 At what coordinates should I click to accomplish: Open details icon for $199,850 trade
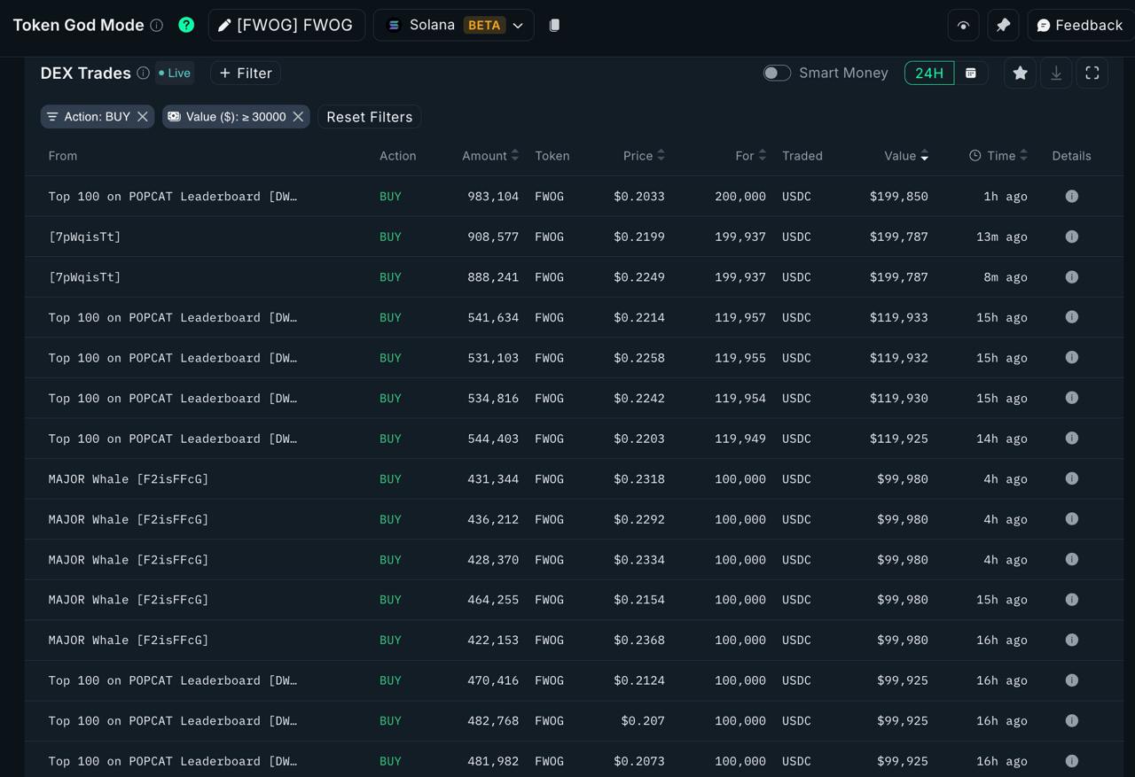click(1072, 196)
